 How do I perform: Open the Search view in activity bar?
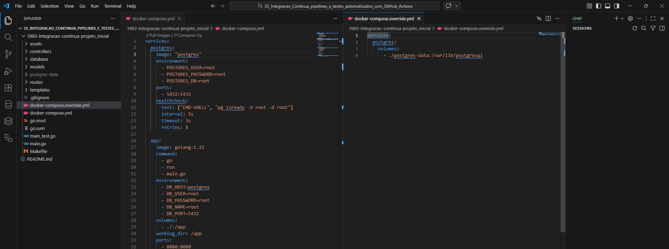pyautogui.click(x=8, y=37)
